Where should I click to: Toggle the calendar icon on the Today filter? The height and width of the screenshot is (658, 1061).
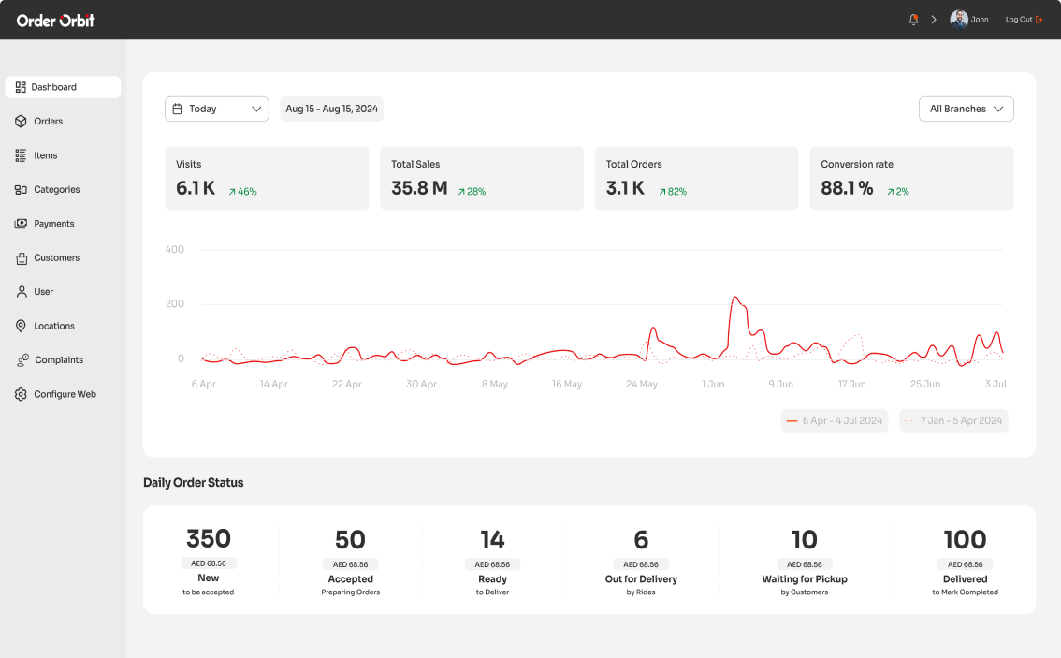tap(177, 109)
